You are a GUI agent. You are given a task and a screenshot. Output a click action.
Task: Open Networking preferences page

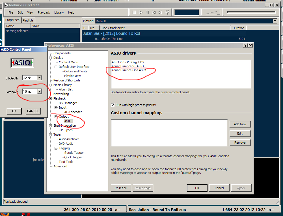coord(61,94)
